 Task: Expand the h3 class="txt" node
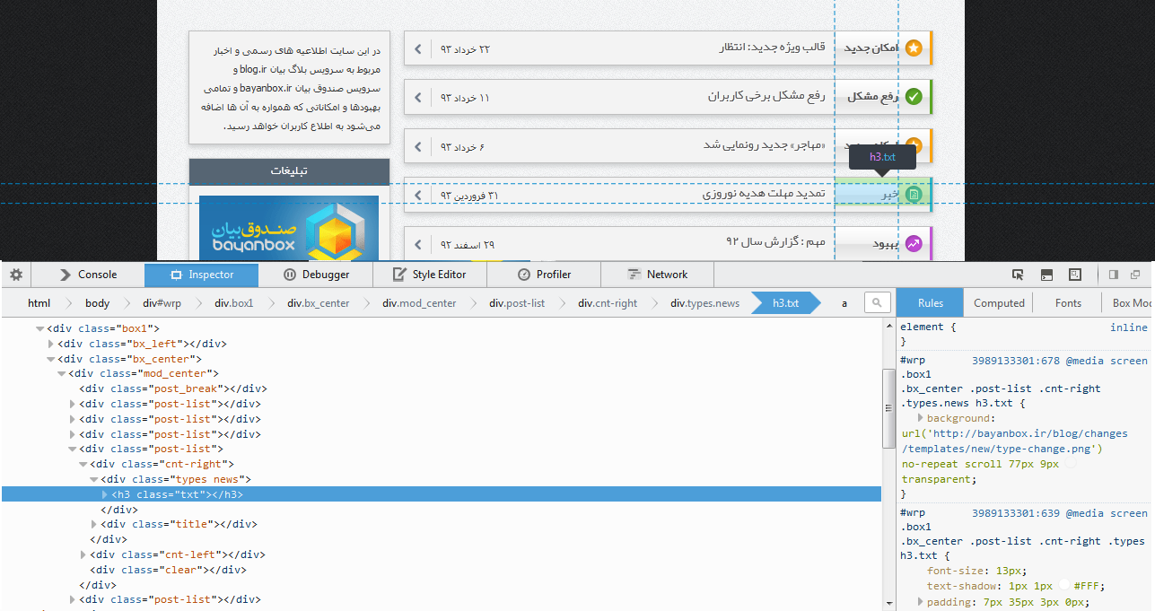click(106, 494)
